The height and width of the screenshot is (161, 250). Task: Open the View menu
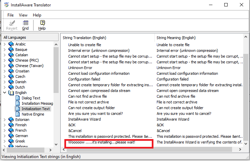click(x=23, y=15)
